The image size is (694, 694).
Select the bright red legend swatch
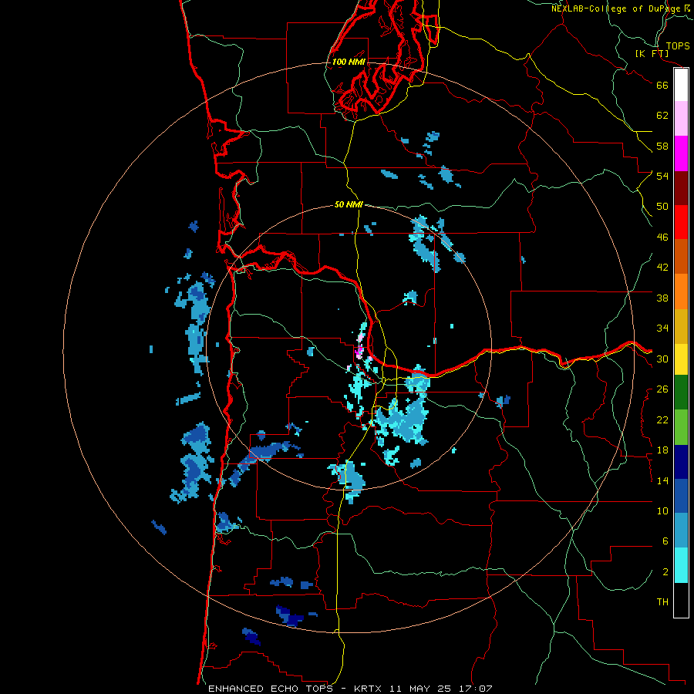(681, 222)
